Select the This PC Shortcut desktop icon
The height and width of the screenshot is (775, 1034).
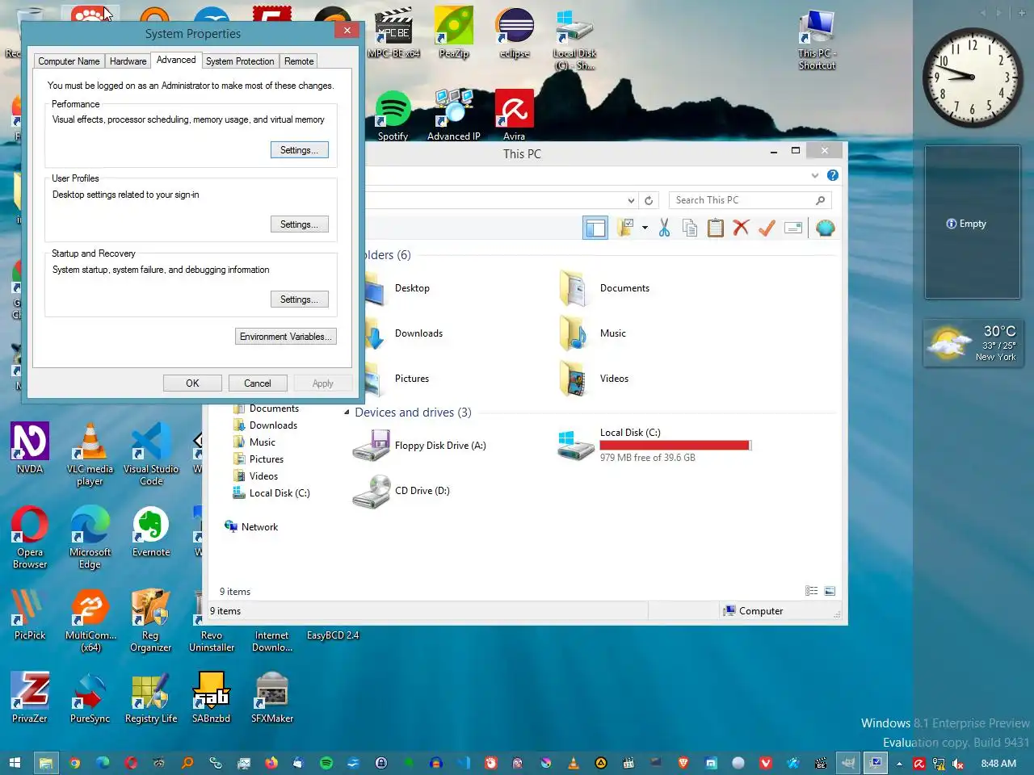pyautogui.click(x=817, y=39)
